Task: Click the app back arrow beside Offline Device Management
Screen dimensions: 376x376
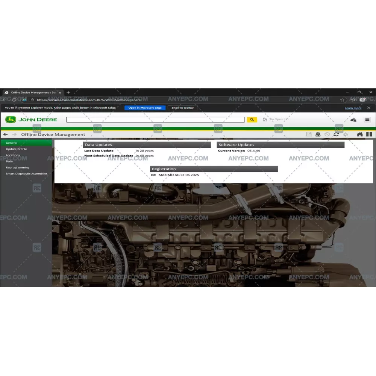Action: point(5,134)
